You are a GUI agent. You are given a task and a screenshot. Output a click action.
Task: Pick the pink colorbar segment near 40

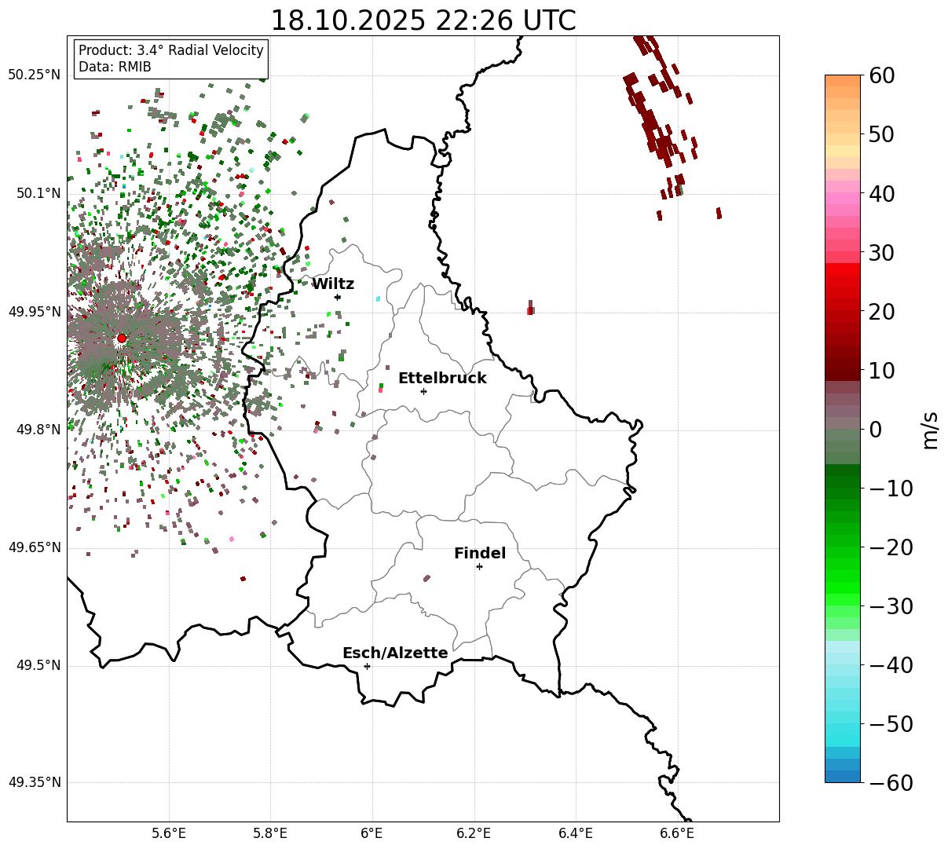coord(843,199)
